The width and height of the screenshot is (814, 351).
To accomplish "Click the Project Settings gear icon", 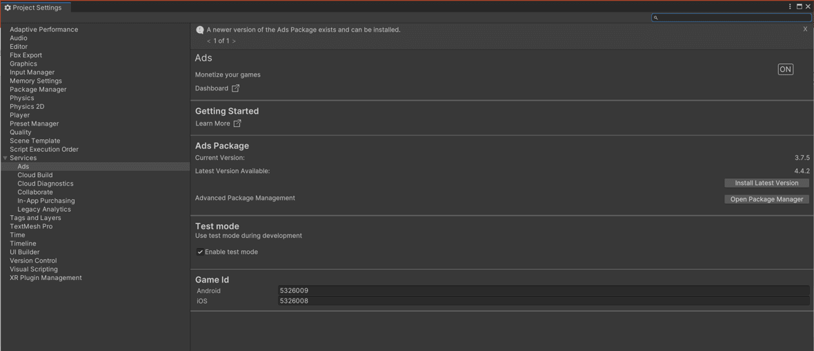I will coord(8,8).
